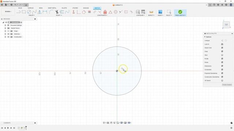Close the Untitled document tab
The image size is (234, 131).
click(x=206, y=5)
